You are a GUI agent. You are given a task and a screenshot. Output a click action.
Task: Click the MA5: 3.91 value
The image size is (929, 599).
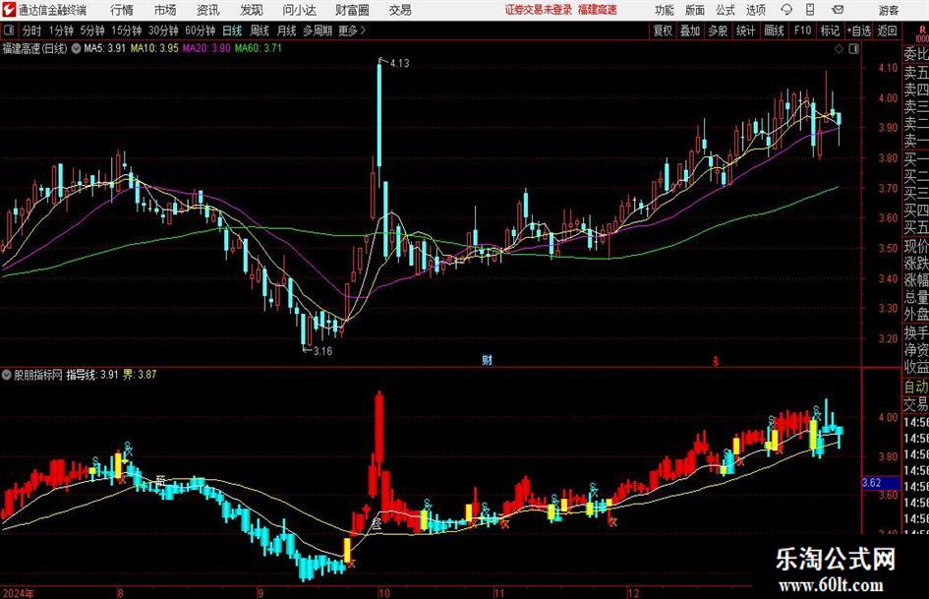pyautogui.click(x=105, y=48)
